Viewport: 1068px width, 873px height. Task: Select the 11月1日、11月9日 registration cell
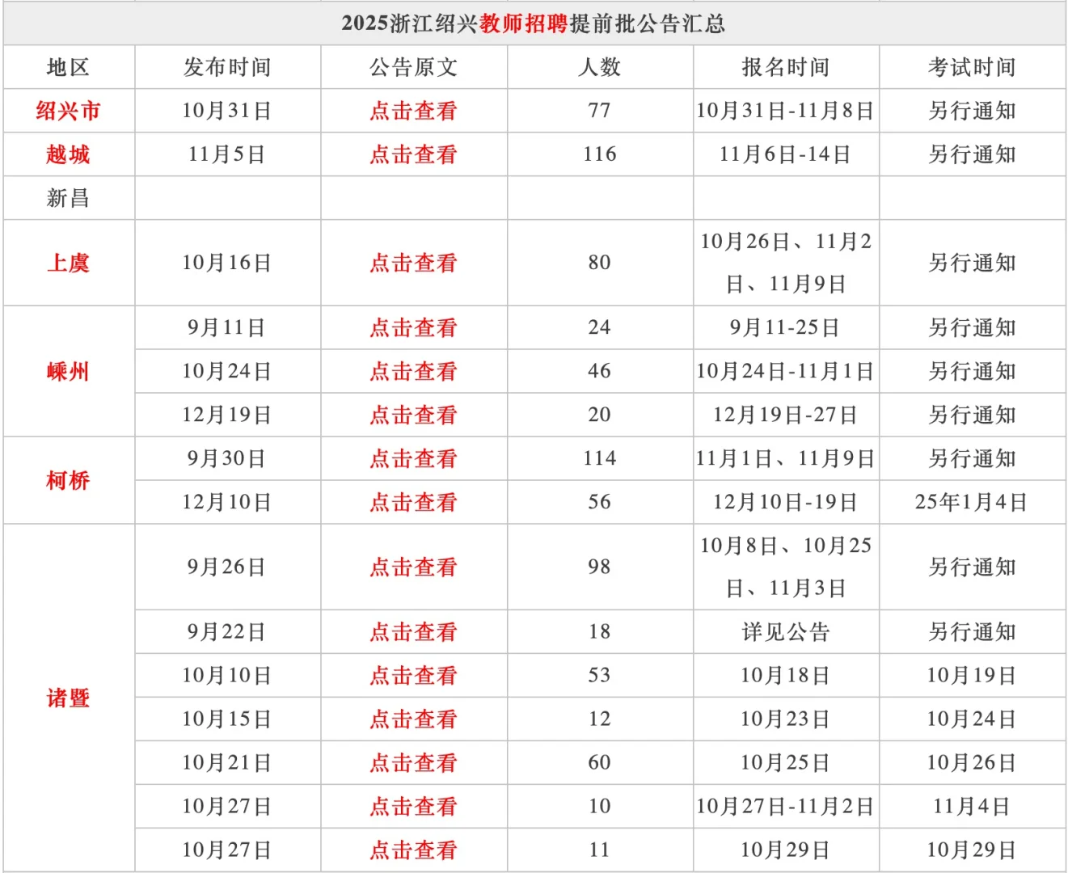point(786,458)
